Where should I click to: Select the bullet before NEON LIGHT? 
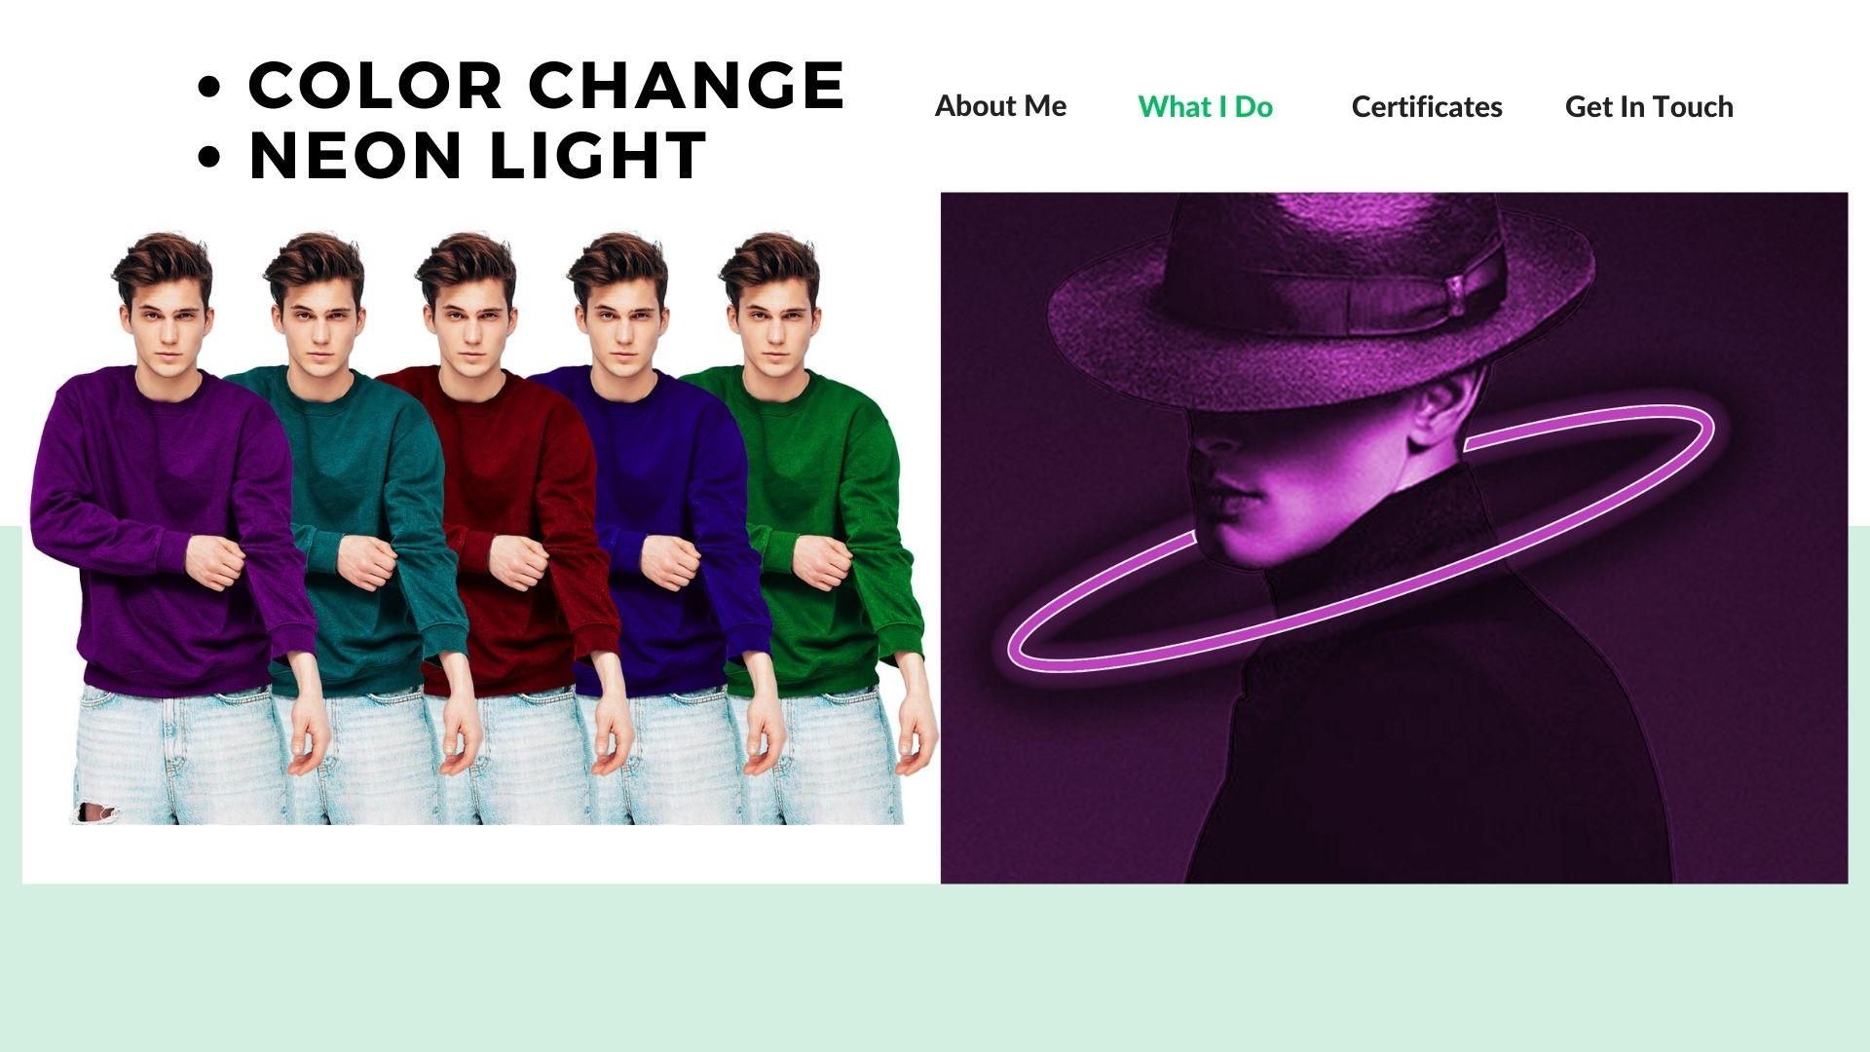209,157
